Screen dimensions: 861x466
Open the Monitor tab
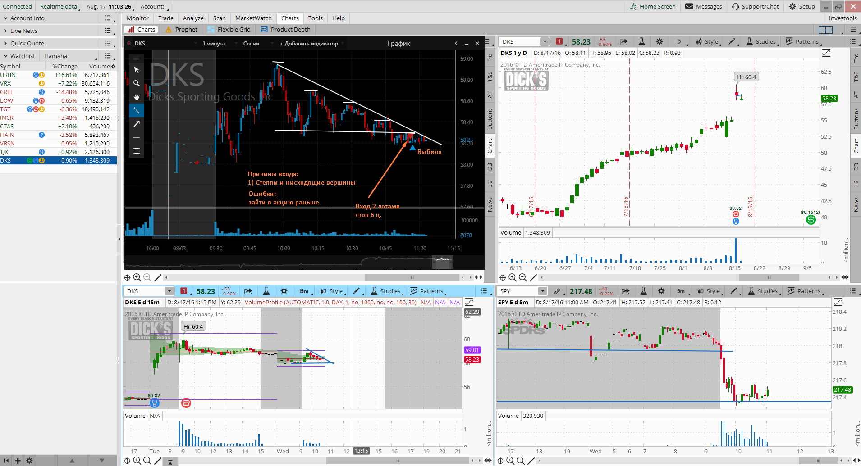[x=137, y=18]
